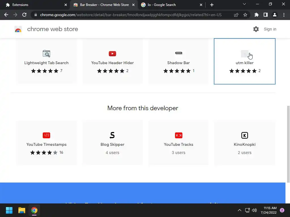
Task: Open the YouTube Tracks red icon
Action: coord(179,135)
